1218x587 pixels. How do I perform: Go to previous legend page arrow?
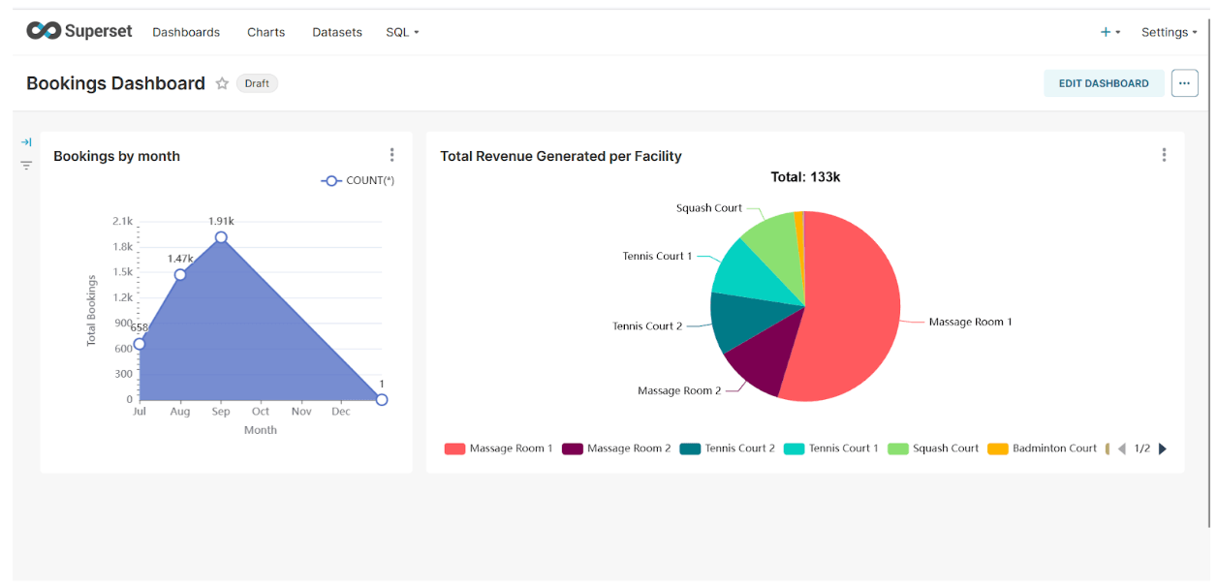[1122, 448]
